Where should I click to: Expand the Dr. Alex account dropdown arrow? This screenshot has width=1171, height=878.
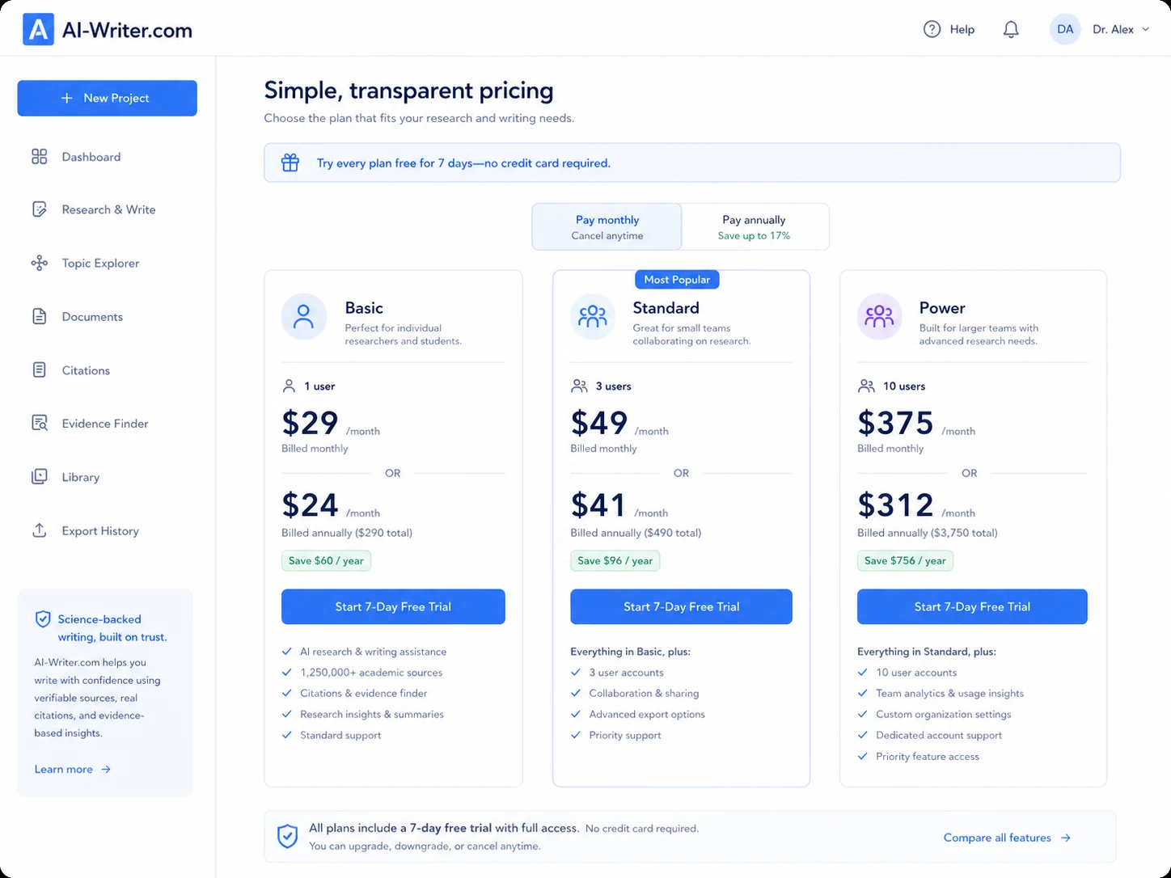pyautogui.click(x=1145, y=29)
